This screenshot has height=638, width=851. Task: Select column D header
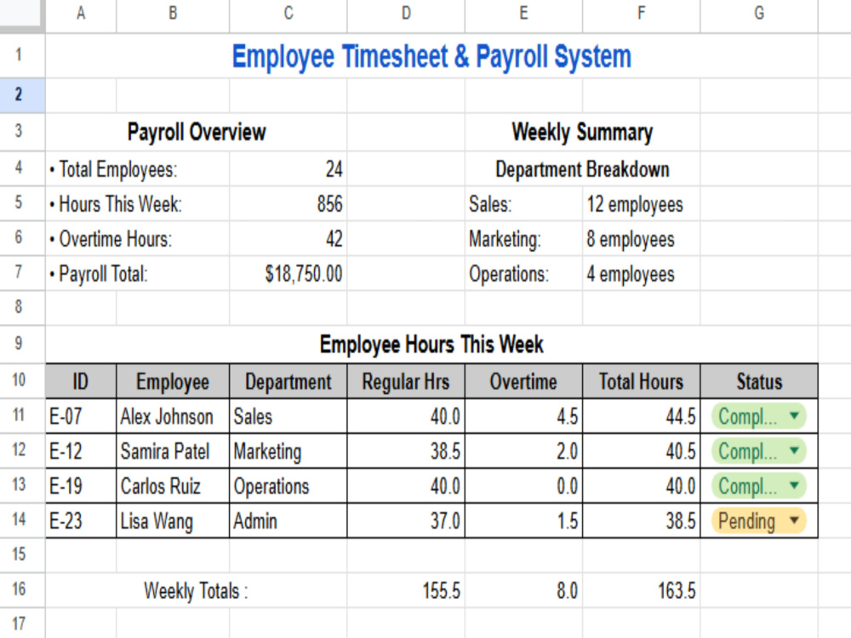coord(406,13)
